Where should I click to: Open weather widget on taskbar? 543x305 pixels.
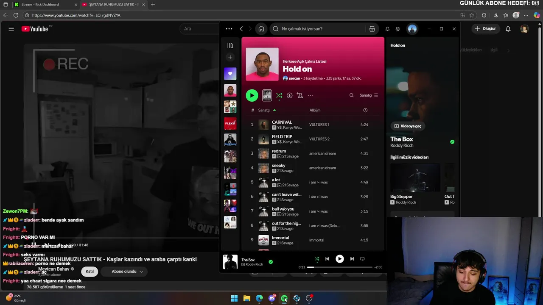[16, 298]
